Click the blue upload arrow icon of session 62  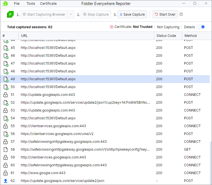point(6,181)
